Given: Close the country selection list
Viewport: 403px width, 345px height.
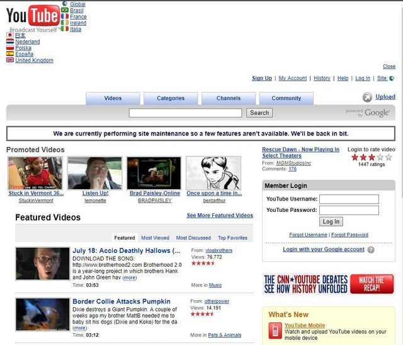Looking at the screenshot, I should (389, 66).
